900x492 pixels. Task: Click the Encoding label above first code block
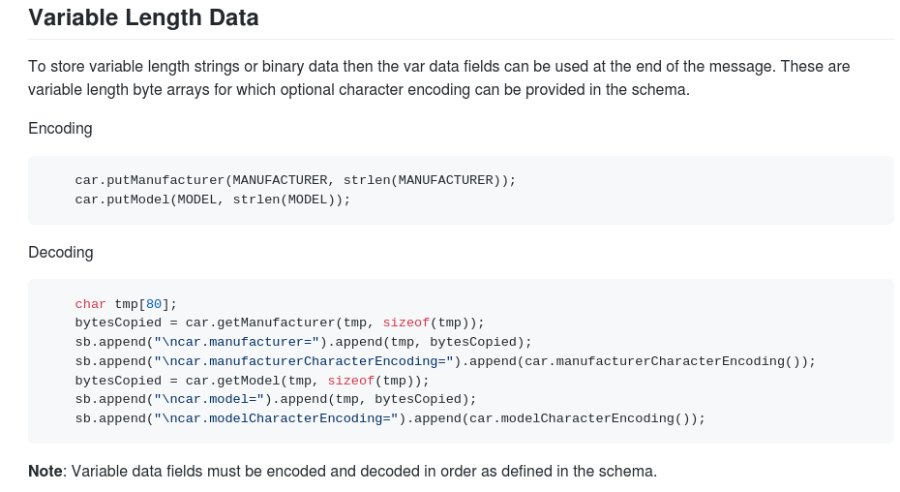[x=60, y=128]
